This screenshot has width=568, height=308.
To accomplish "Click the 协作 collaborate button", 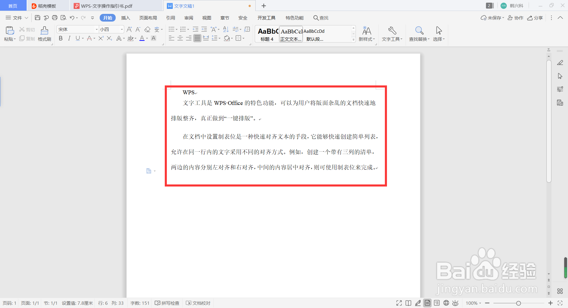I will tap(516, 18).
